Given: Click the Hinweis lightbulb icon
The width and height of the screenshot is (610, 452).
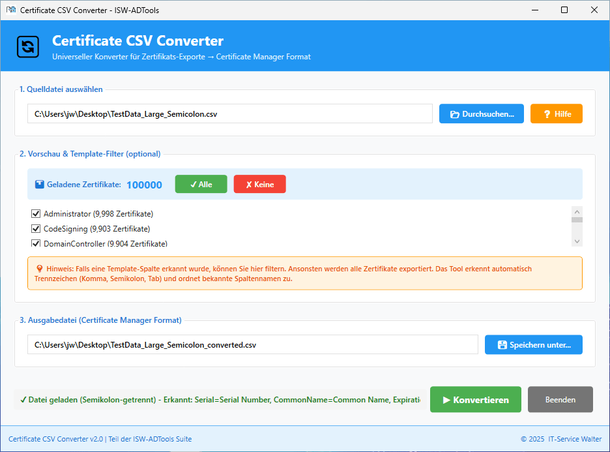Looking at the screenshot, I should click(40, 269).
